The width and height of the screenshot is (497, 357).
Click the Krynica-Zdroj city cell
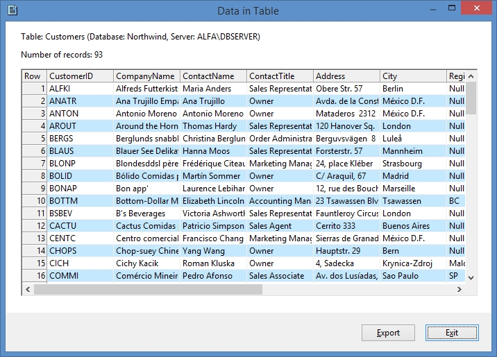pos(413,263)
